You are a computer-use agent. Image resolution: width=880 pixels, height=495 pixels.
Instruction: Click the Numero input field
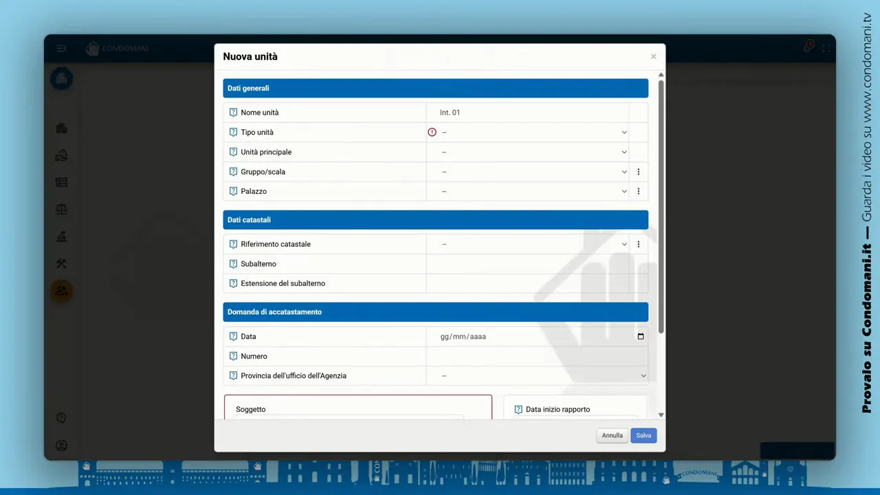536,356
